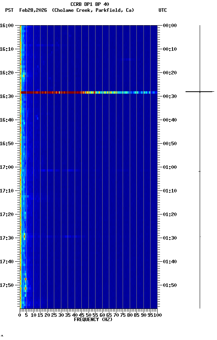Viewport: 217px width, 340px height.
Task: Click the dark red broadband event band in spectrogram
Action: pos(89,92)
